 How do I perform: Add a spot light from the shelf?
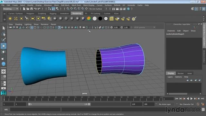(x=27, y=19)
